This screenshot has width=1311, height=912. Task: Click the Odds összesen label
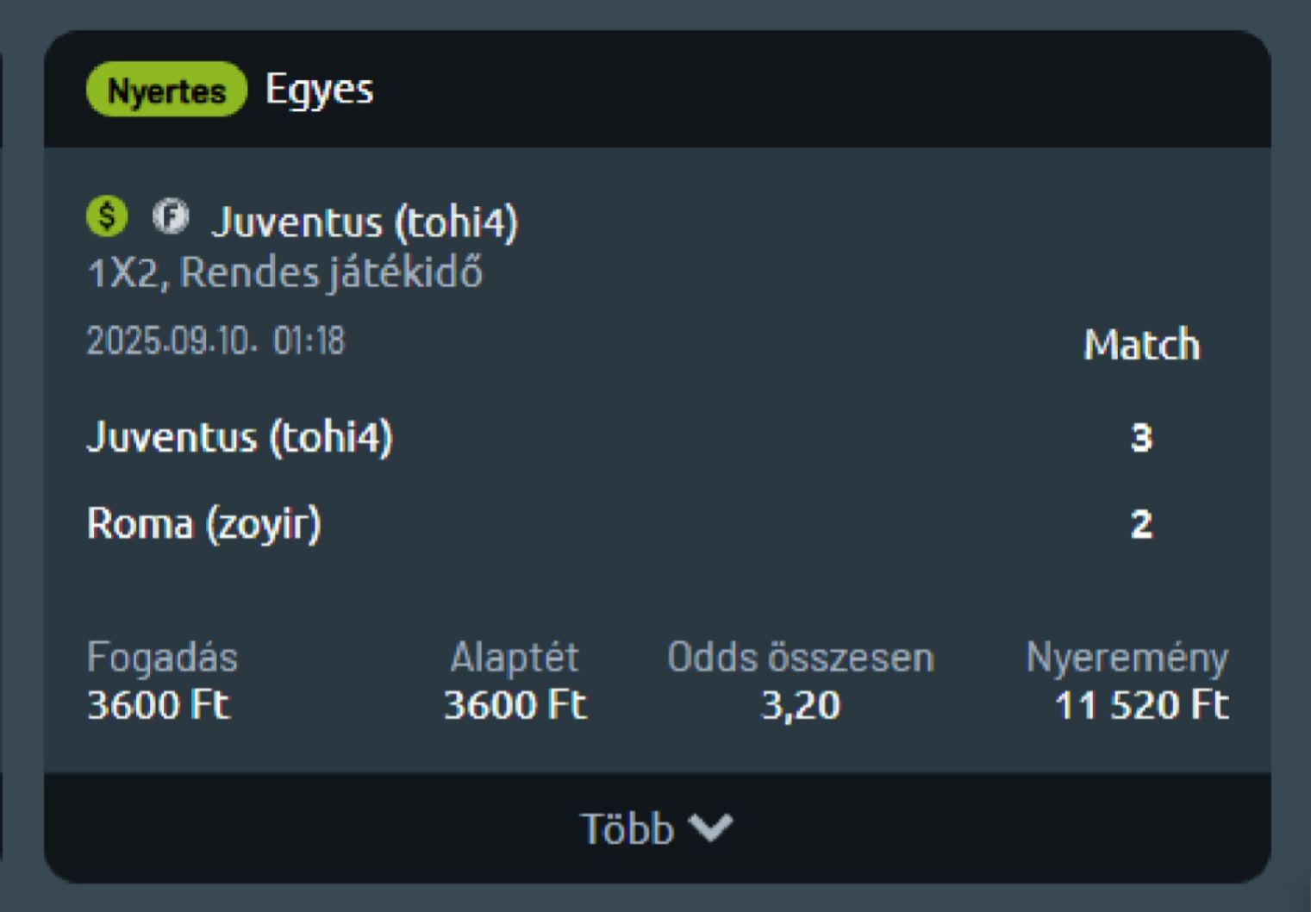pyautogui.click(x=800, y=658)
